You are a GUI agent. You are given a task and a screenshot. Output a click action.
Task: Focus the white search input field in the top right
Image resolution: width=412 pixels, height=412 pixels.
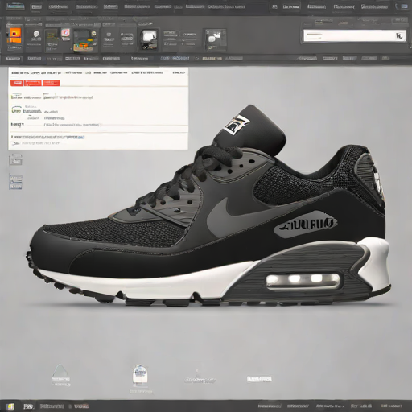(x=355, y=36)
